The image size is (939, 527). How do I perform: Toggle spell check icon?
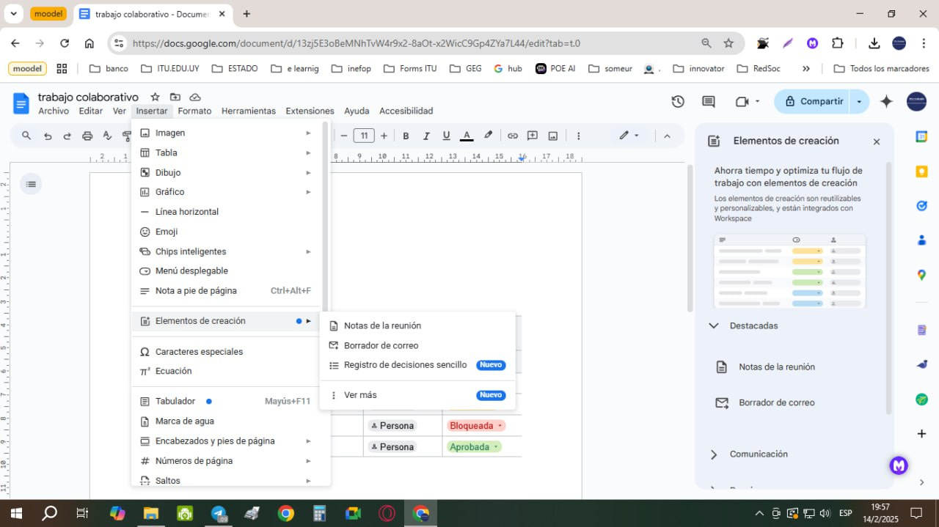tap(107, 136)
